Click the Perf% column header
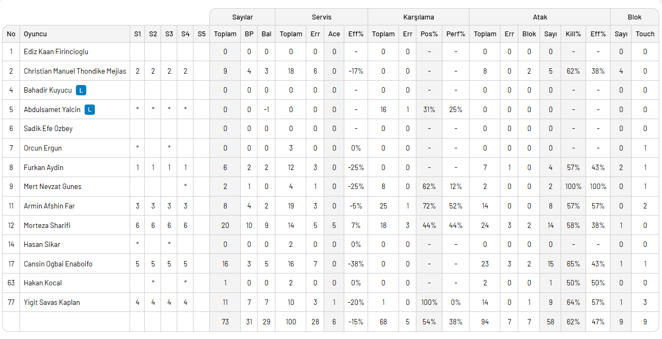 455,34
